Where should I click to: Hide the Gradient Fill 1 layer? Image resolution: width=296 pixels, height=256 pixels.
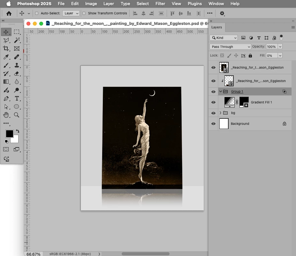coord(214,102)
